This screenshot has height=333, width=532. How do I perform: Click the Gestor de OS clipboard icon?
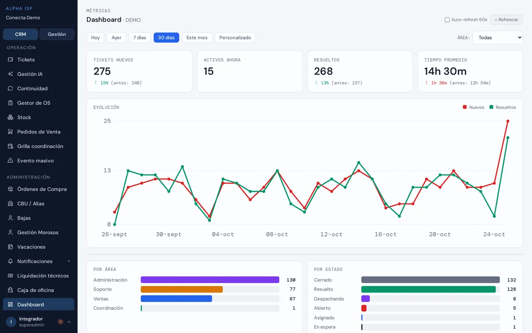pos(10,103)
